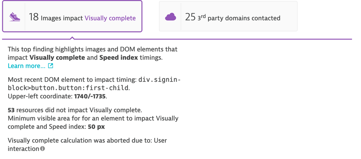Screen dimensions: 361x159
Task: Click the coordinate value 1740/-1735
Action: (x=90, y=96)
